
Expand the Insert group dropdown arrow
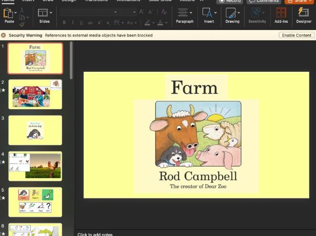coord(215,13)
